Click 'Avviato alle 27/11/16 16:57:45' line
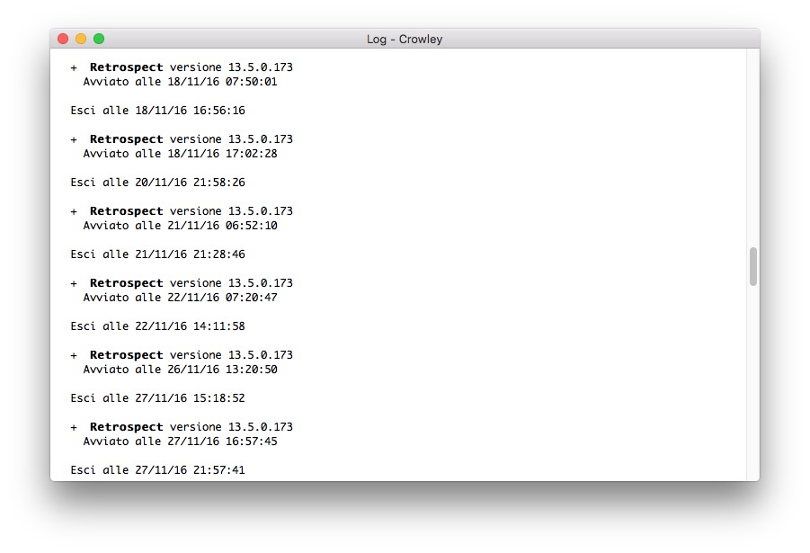The height and width of the screenshot is (553, 810). tap(181, 441)
